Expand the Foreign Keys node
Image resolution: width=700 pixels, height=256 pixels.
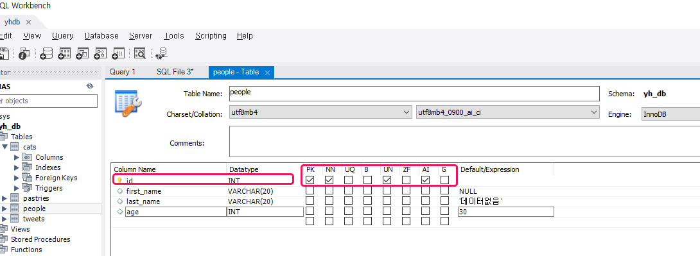click(x=17, y=178)
